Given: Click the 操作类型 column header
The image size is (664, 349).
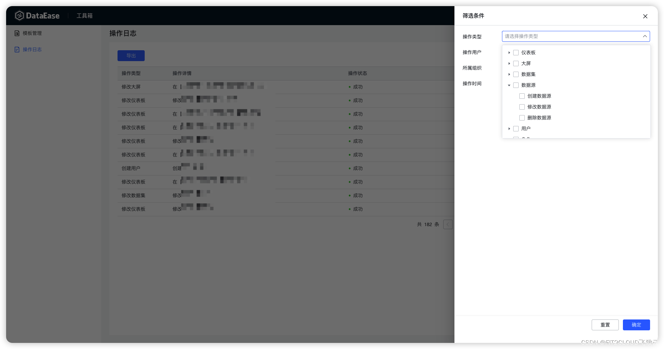Looking at the screenshot, I should 131,73.
